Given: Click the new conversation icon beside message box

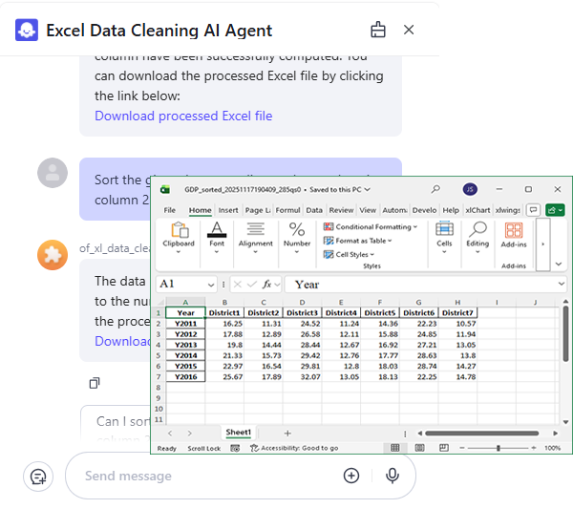Looking at the screenshot, I should pyautogui.click(x=38, y=477).
